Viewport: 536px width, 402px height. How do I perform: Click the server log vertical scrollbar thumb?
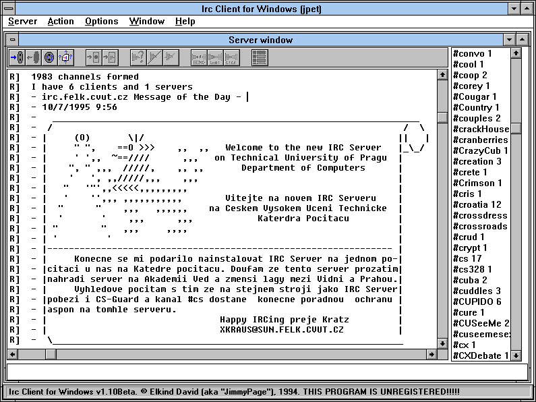coord(442,117)
